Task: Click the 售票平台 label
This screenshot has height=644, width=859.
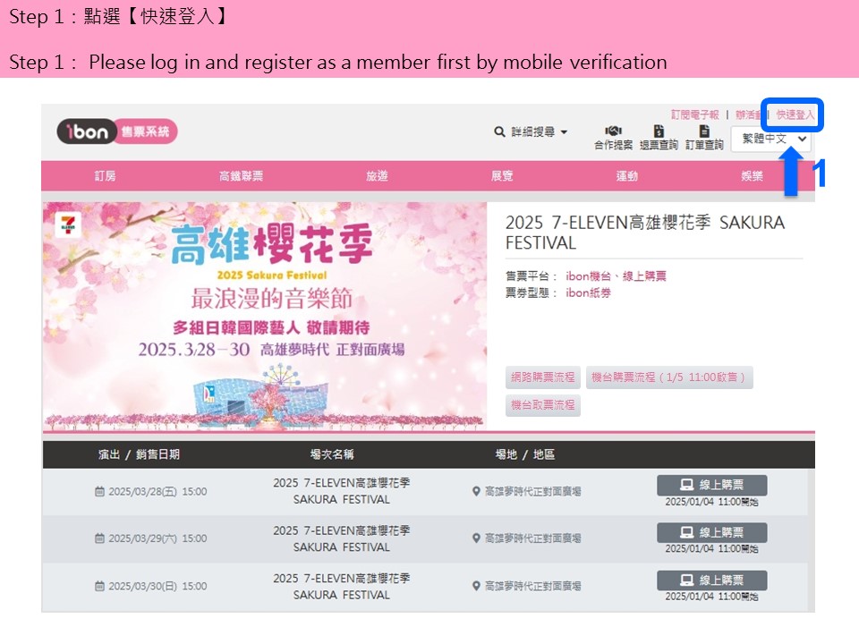Action: tap(531, 276)
